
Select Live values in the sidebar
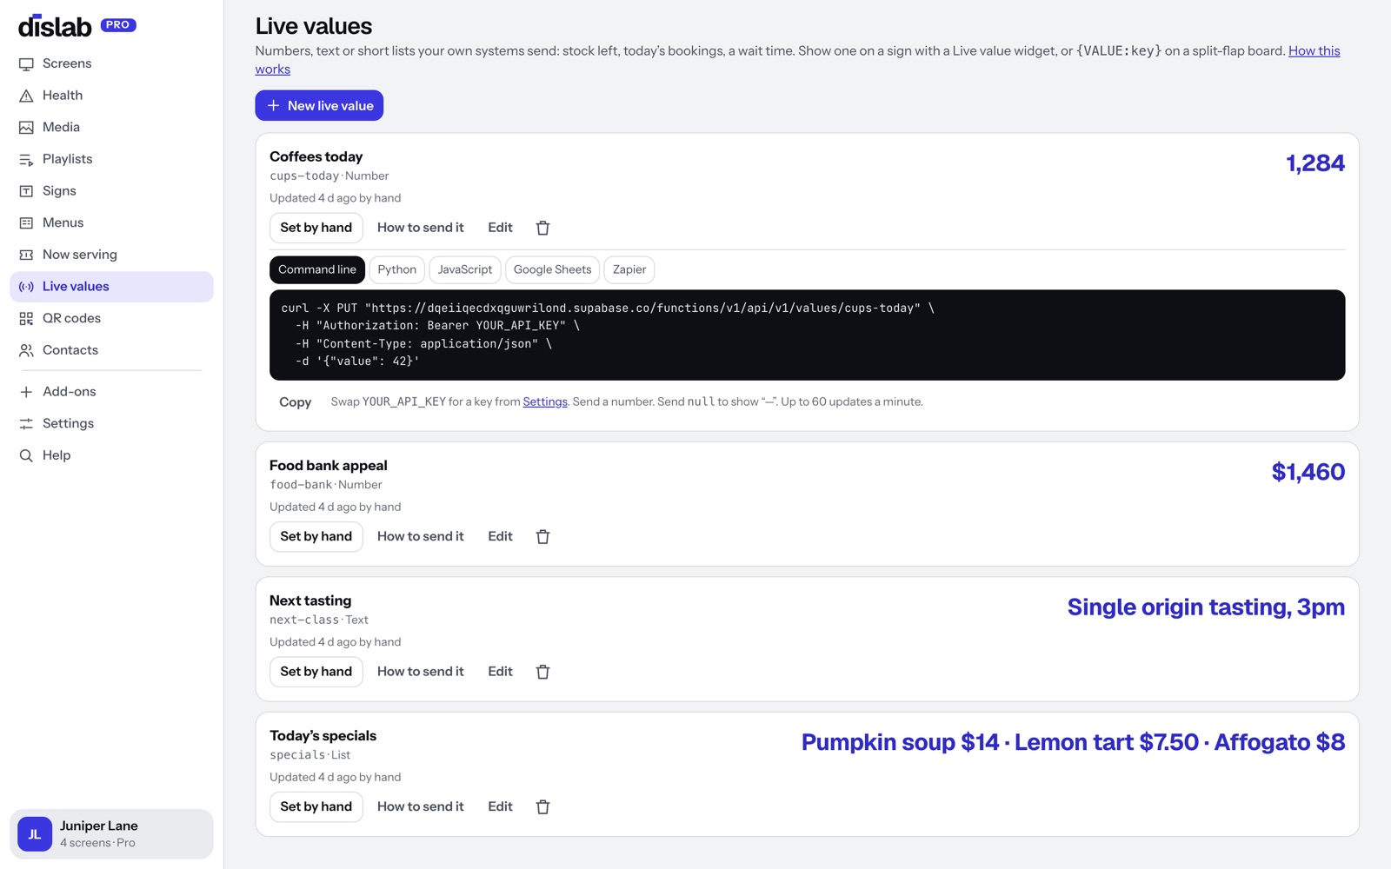111,287
